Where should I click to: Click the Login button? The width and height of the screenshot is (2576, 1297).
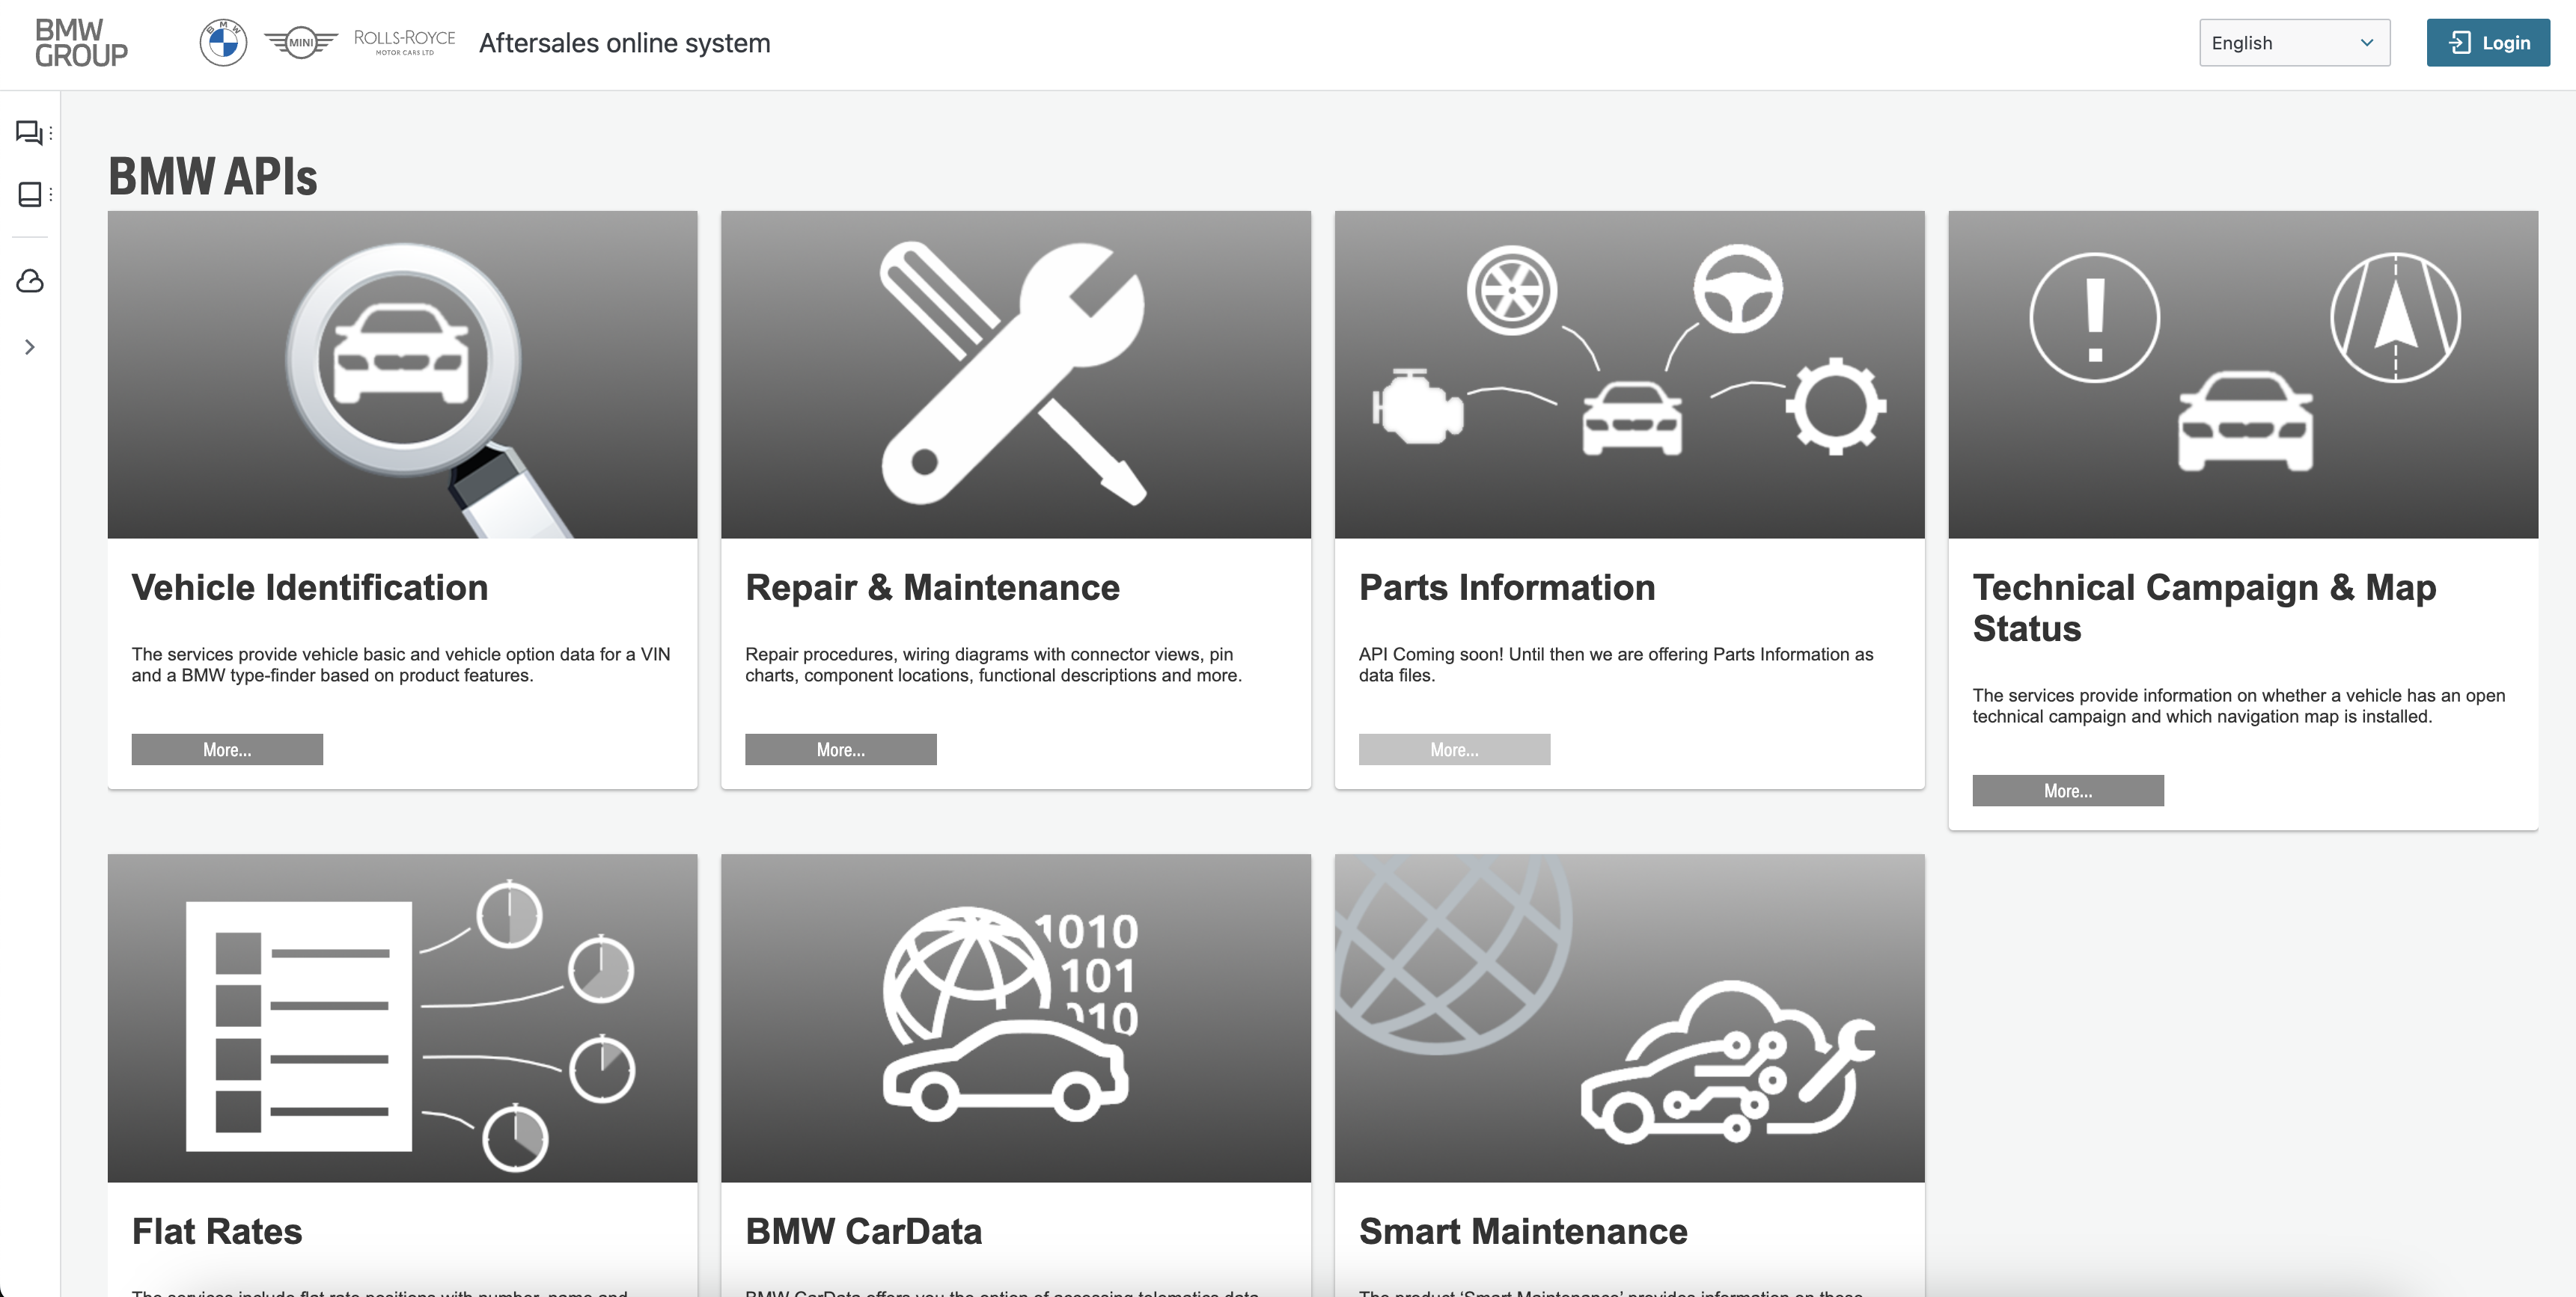point(2488,43)
